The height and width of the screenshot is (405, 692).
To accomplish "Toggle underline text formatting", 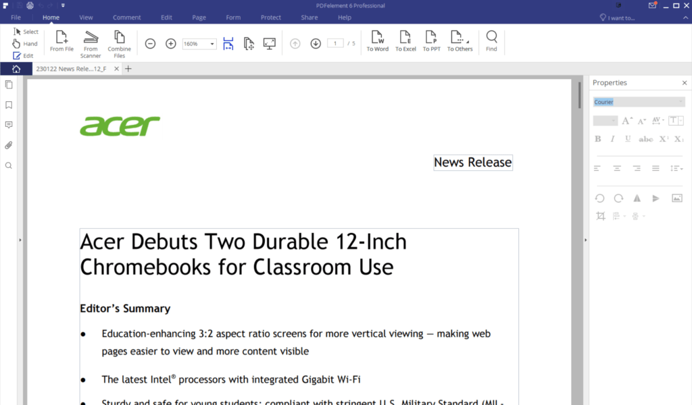I will click(x=628, y=139).
